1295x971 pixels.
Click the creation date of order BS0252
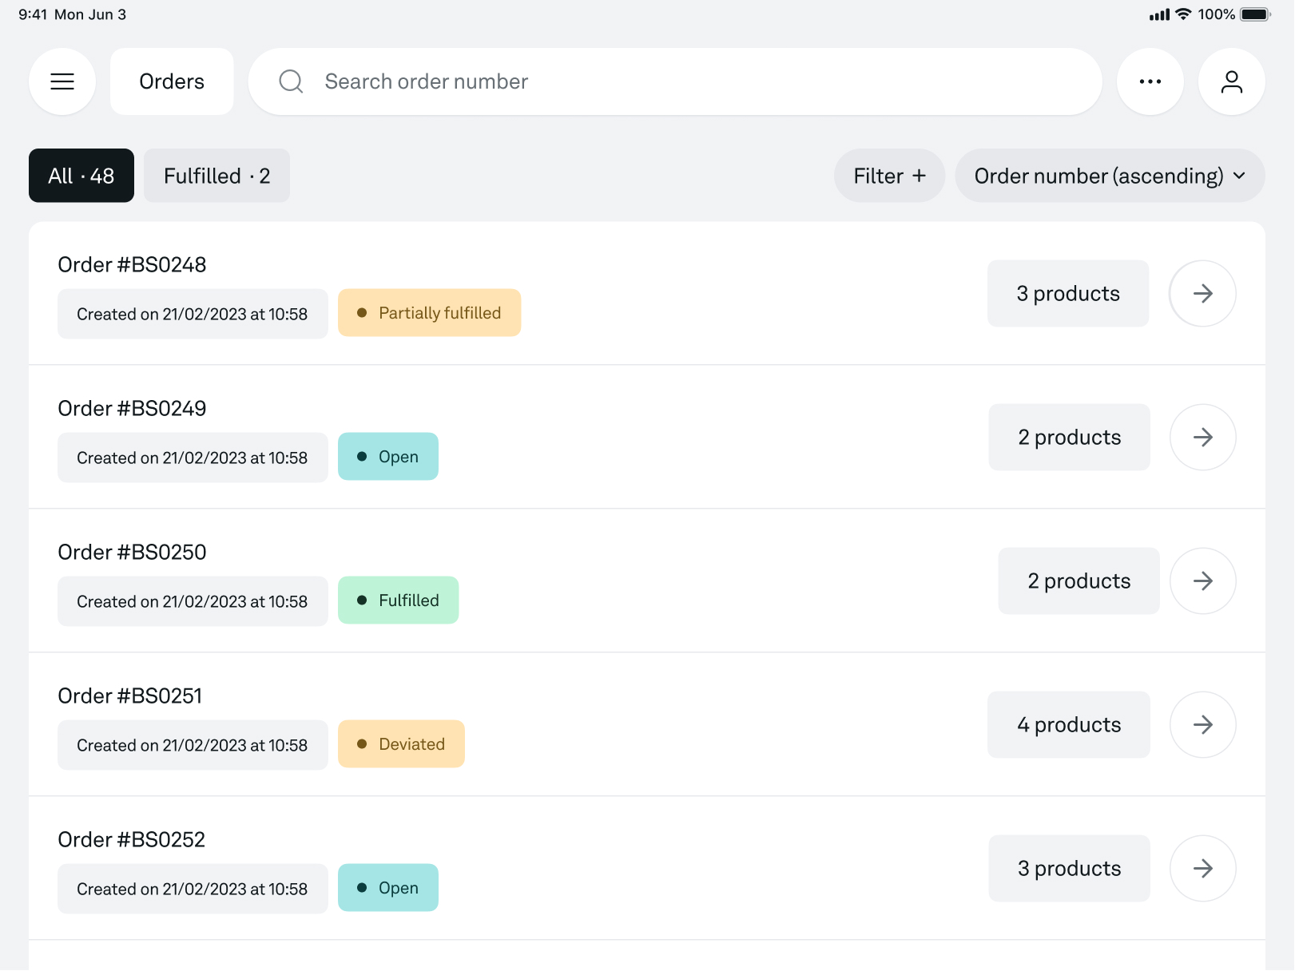click(193, 889)
